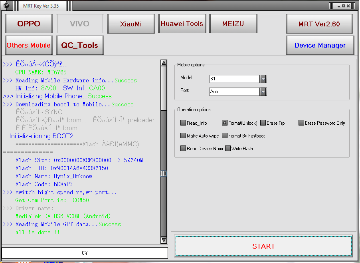Click 'Flash ID: 0x90014A6843386150' line
360x263 pixels.
pyautogui.click(x=61, y=168)
